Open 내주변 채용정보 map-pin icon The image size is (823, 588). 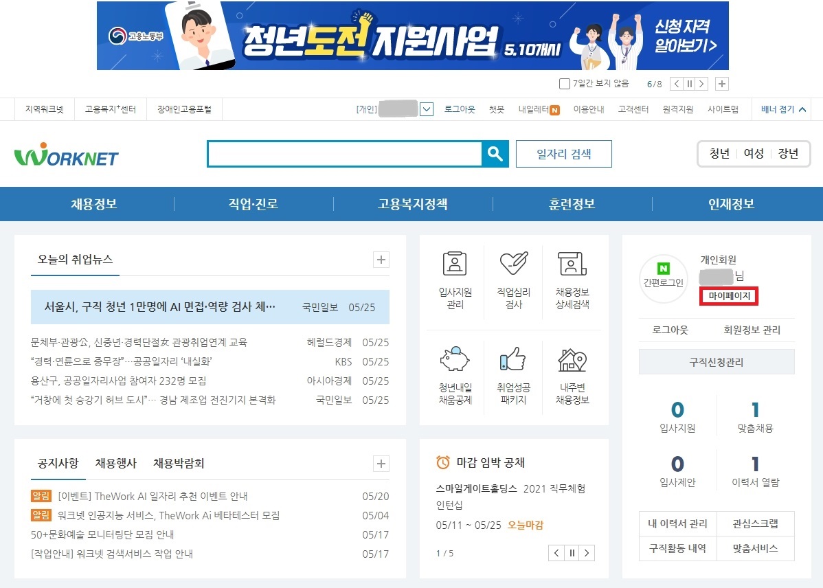pos(572,375)
